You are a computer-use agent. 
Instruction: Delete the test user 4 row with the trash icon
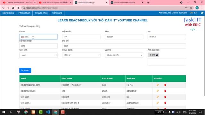pyautogui.click(x=165, y=103)
